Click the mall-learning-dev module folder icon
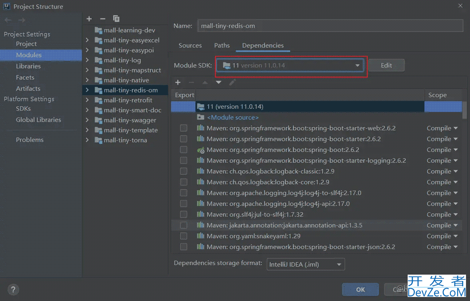 pos(98,30)
